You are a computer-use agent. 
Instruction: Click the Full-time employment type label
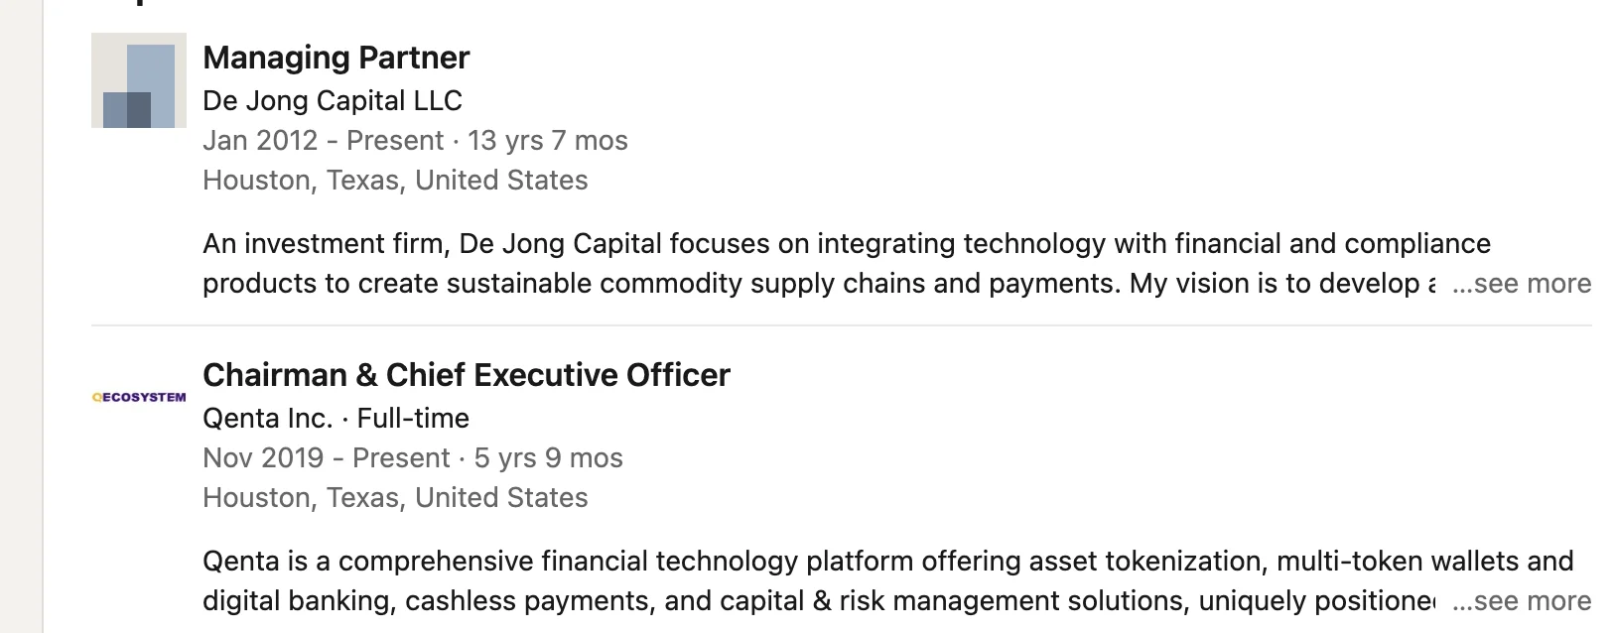(413, 418)
